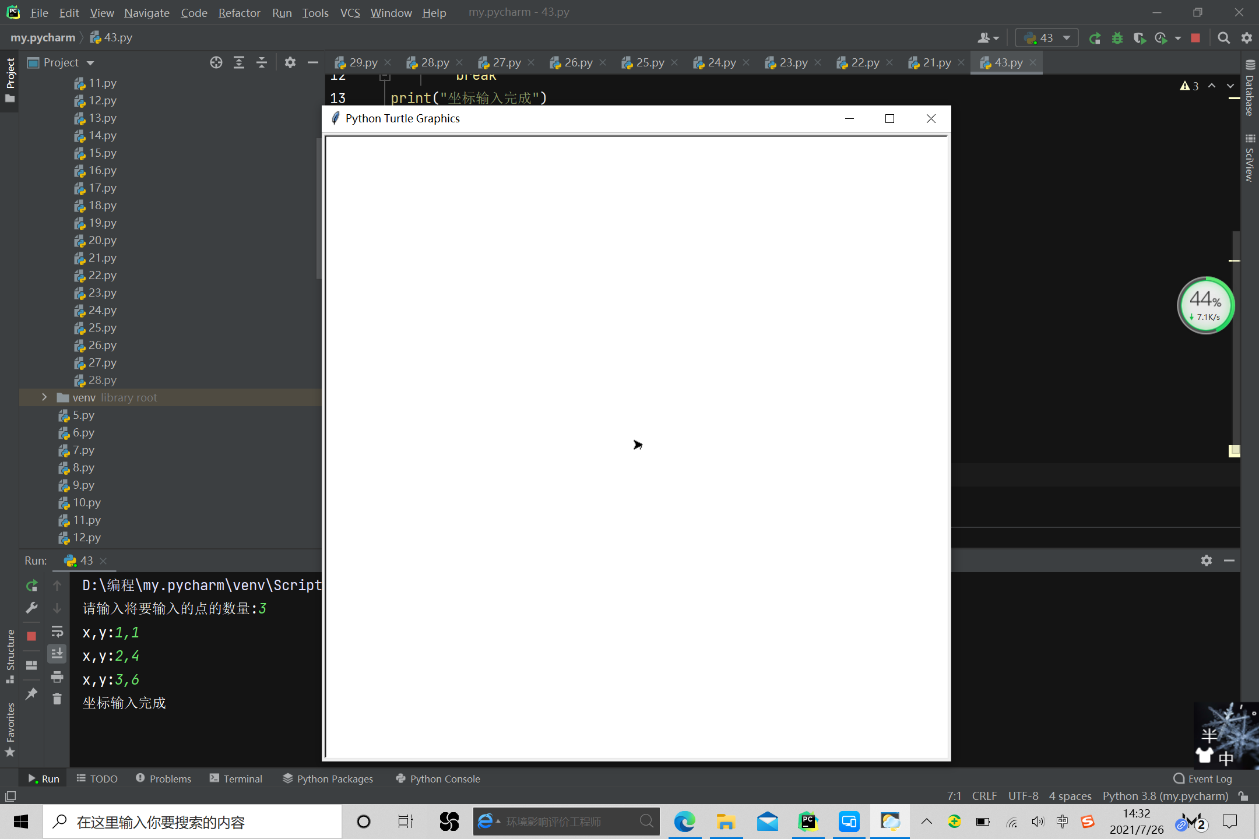1259x839 pixels.
Task: Open Microsoft Edge from taskbar
Action: click(684, 822)
